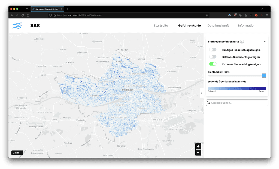Click the Manching map label

[157, 120]
